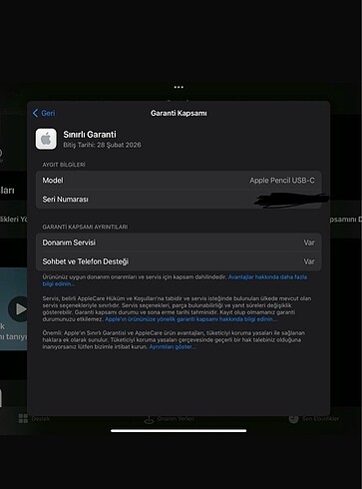This screenshot has width=362, height=489.
Task: Play the video thumbnail behind the dialog
Action: (x=19, y=309)
